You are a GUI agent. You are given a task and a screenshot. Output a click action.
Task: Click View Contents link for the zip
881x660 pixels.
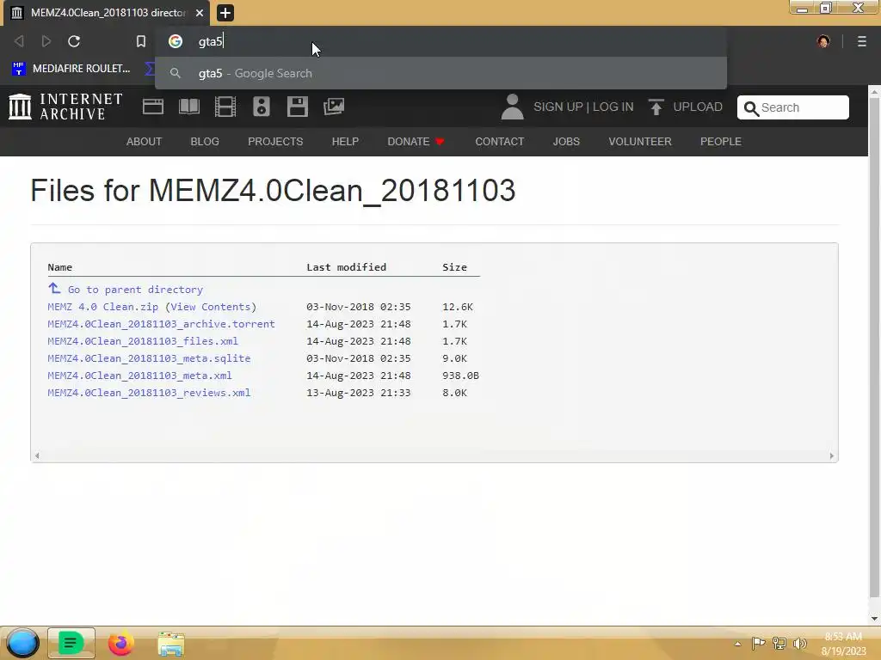[211, 307]
